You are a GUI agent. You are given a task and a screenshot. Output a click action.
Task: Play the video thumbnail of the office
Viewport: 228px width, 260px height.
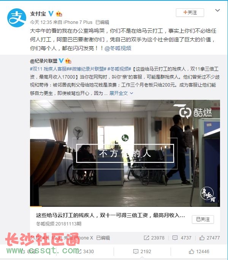click(x=125, y=153)
